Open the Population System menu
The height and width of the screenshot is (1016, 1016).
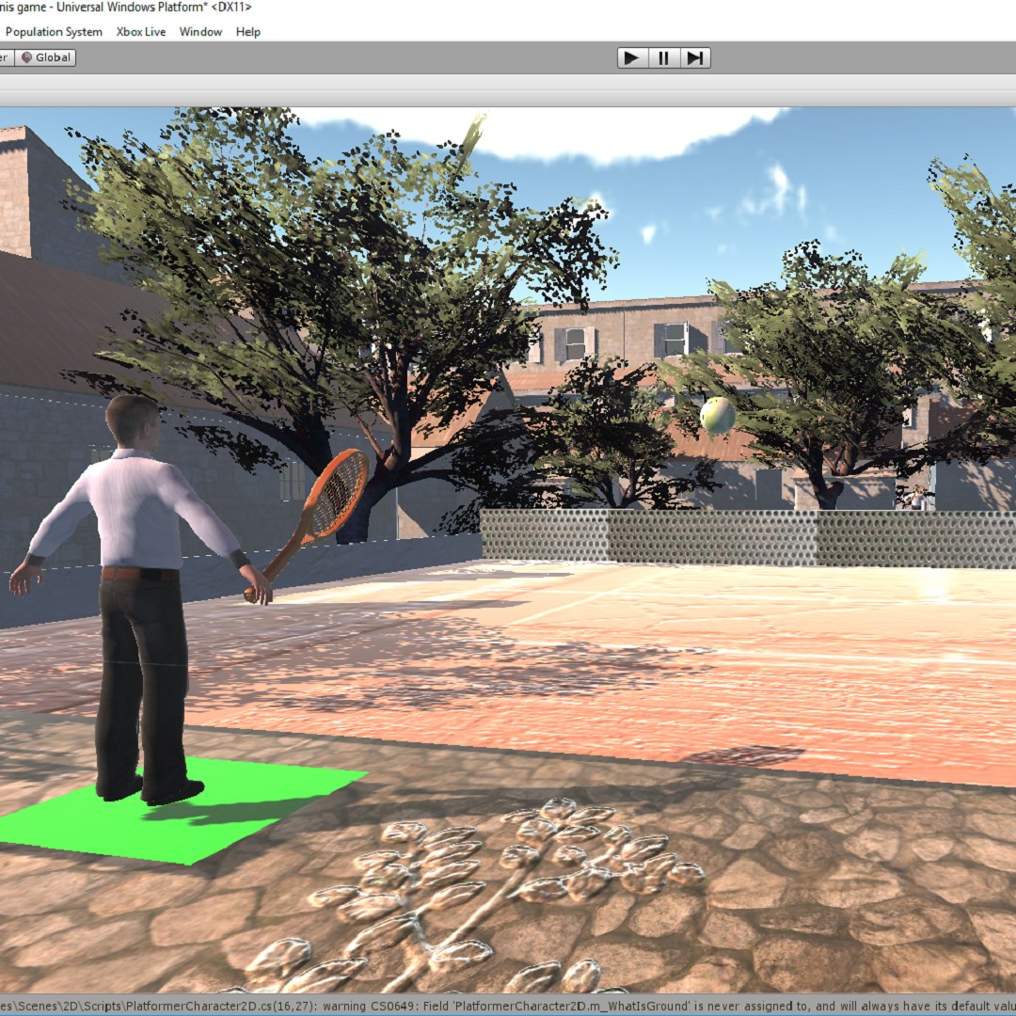pyautogui.click(x=54, y=32)
